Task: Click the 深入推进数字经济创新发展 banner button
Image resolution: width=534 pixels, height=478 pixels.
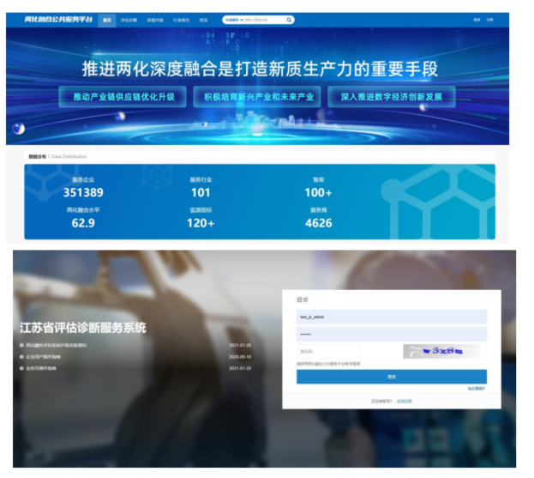Action: (x=391, y=96)
